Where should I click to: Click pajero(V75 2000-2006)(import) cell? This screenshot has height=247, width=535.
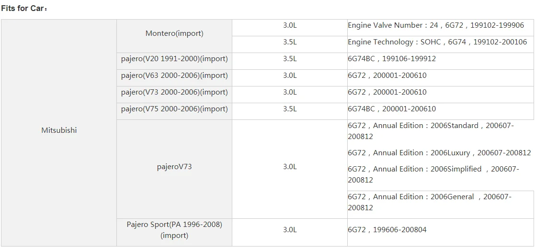click(x=174, y=109)
